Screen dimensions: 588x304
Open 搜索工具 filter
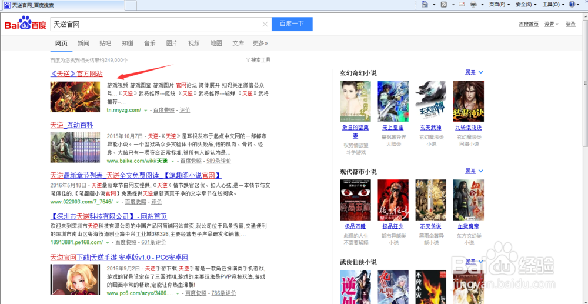click(x=258, y=60)
